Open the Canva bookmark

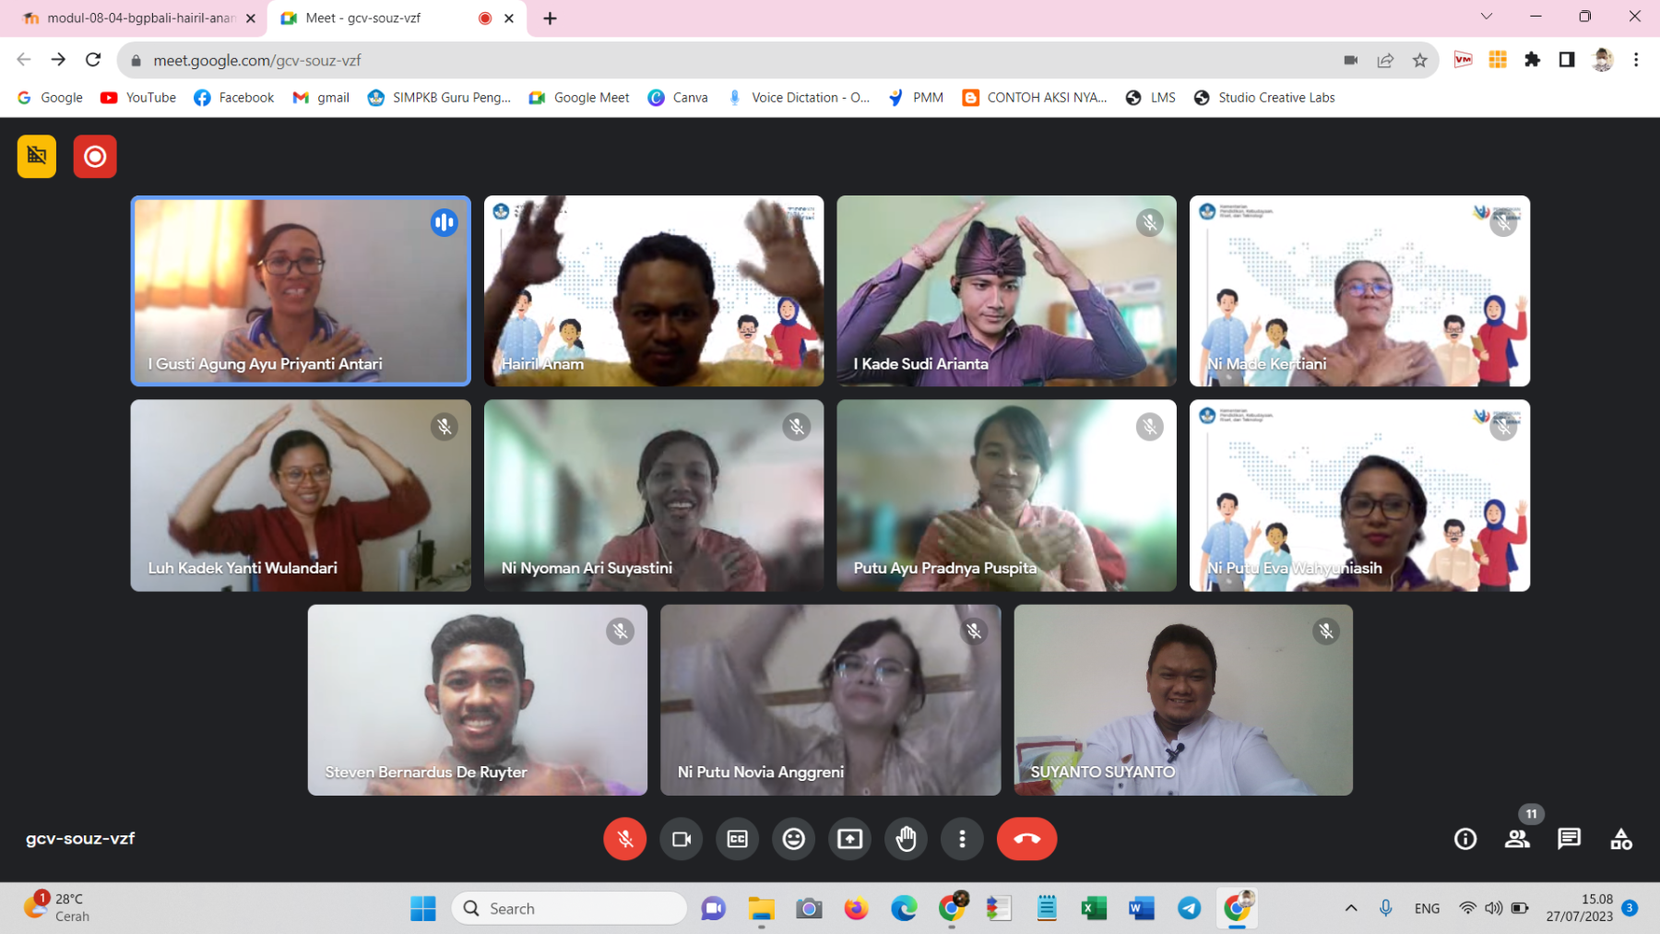[x=678, y=98]
